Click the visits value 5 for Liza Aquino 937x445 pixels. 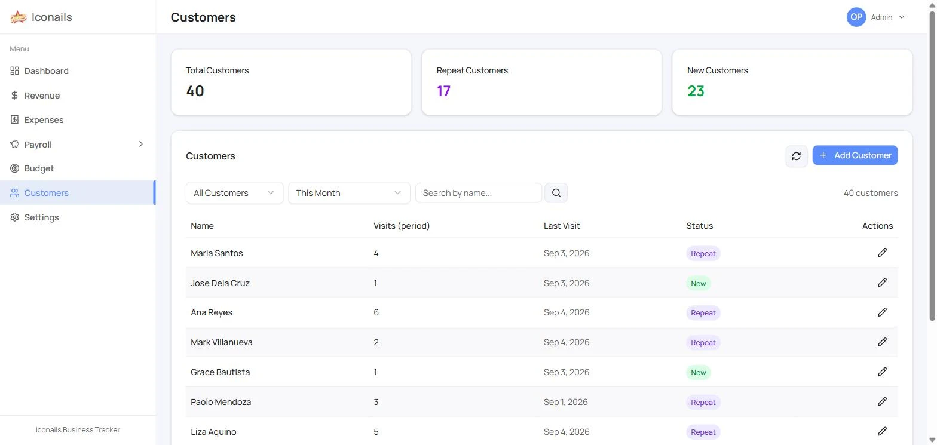click(x=376, y=432)
